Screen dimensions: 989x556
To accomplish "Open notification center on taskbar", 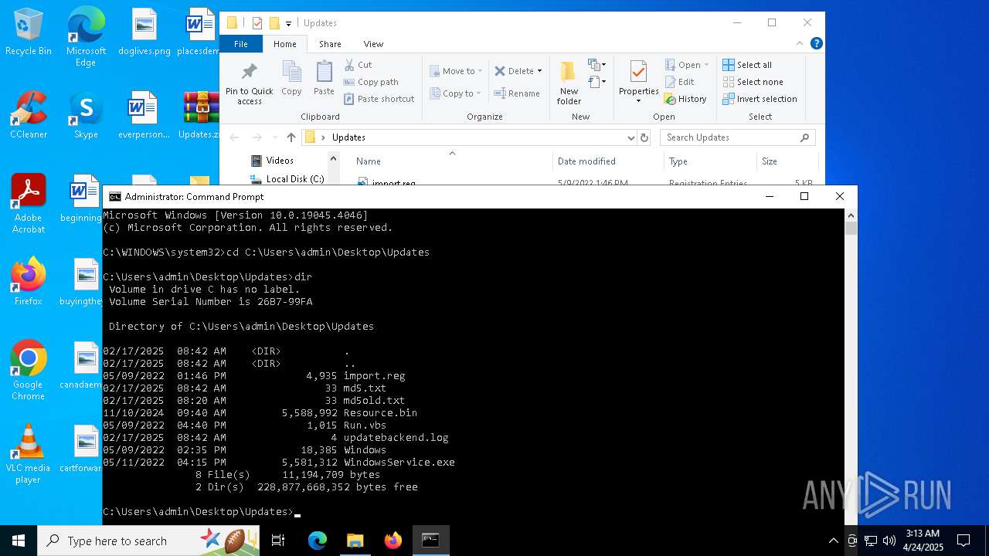I will (x=964, y=541).
